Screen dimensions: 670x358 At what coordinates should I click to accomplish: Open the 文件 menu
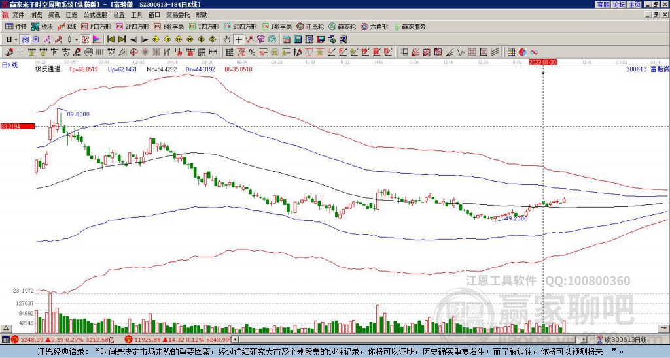(18, 14)
